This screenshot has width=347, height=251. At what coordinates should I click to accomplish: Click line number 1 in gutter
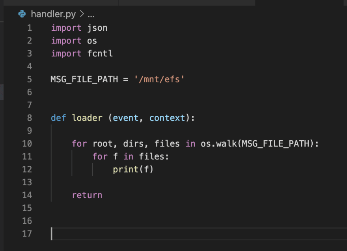(30, 28)
